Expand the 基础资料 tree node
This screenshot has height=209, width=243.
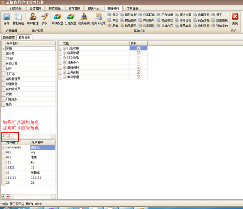click(64, 67)
